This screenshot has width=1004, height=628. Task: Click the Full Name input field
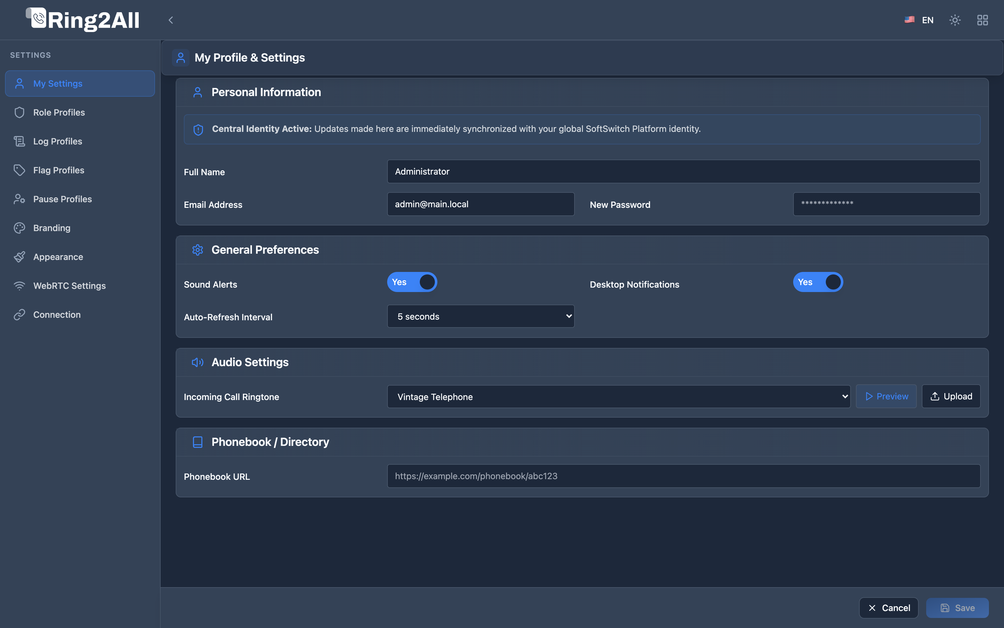684,171
